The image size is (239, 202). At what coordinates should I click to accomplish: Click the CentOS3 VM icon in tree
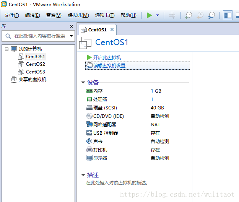tap(21, 72)
